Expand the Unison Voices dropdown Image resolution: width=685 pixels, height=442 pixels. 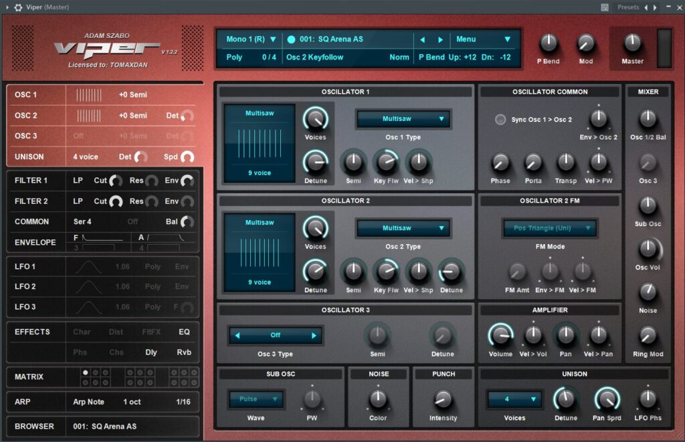click(x=514, y=399)
